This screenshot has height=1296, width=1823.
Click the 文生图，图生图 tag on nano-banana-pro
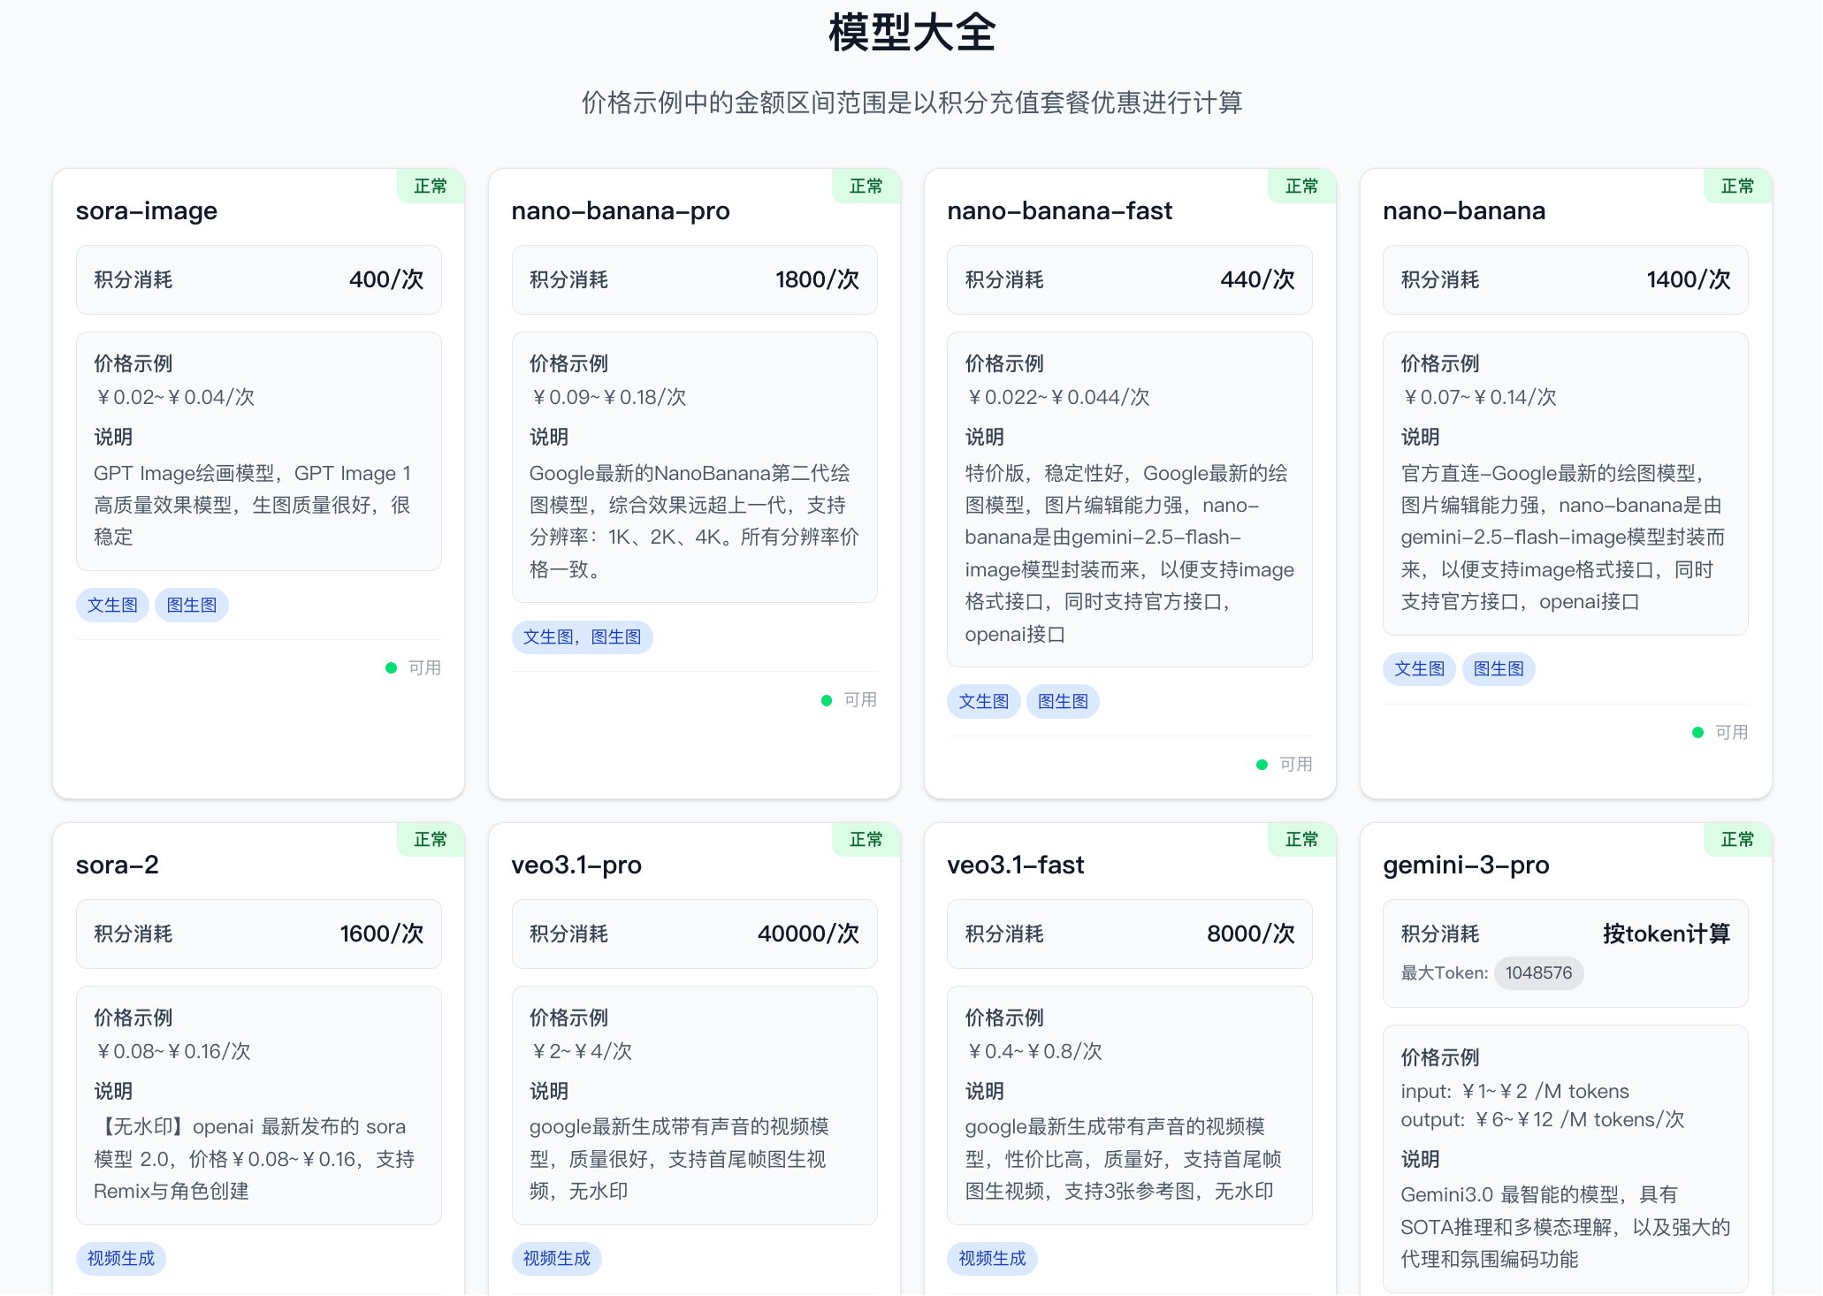[x=582, y=637]
